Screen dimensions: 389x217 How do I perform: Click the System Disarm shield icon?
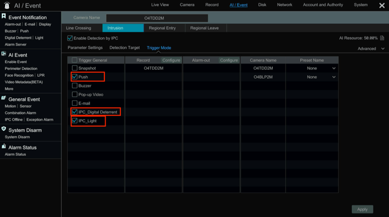pos(3,129)
